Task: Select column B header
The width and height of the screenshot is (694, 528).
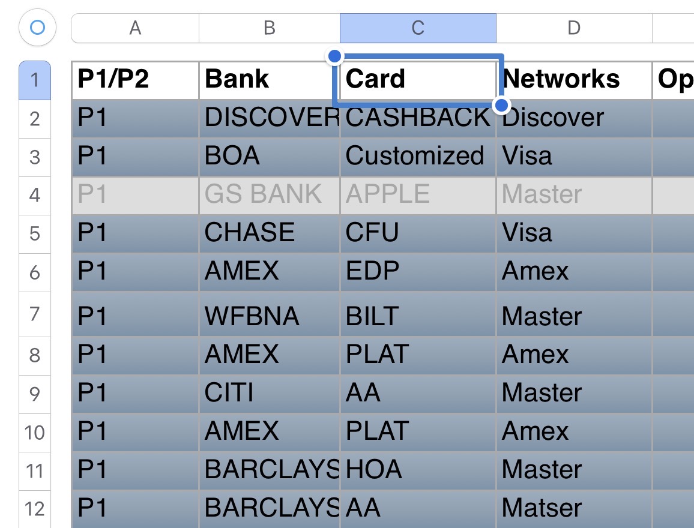Action: pos(269,28)
